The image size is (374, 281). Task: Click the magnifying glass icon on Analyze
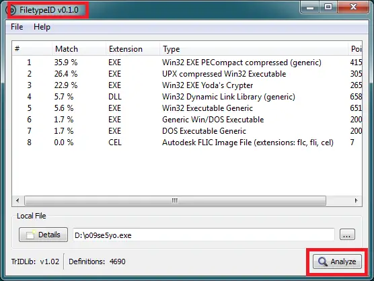click(x=322, y=262)
